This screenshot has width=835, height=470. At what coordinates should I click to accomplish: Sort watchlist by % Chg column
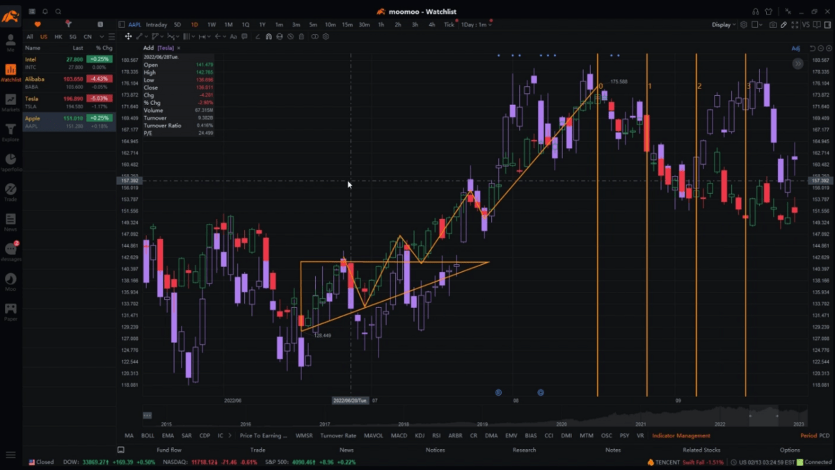104,48
